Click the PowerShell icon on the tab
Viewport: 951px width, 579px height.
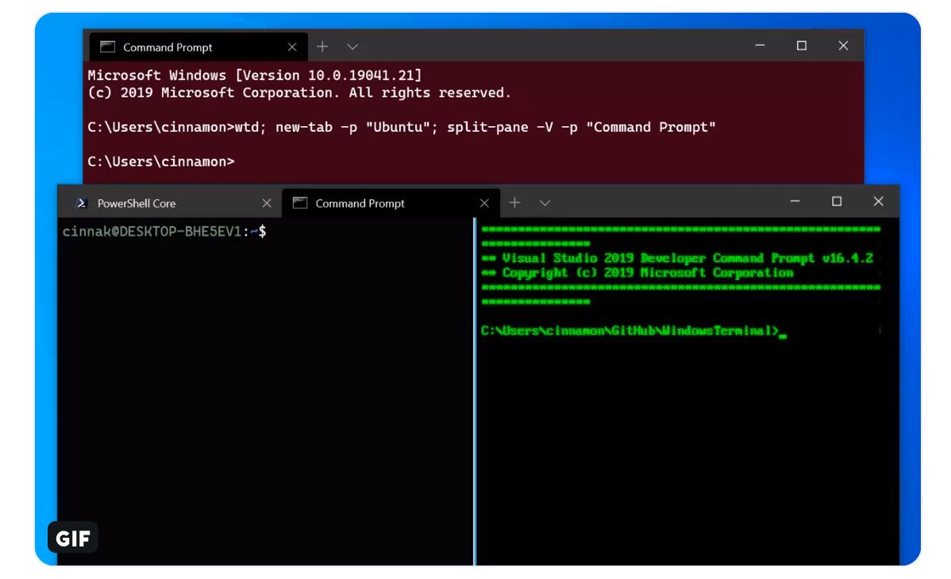81,203
